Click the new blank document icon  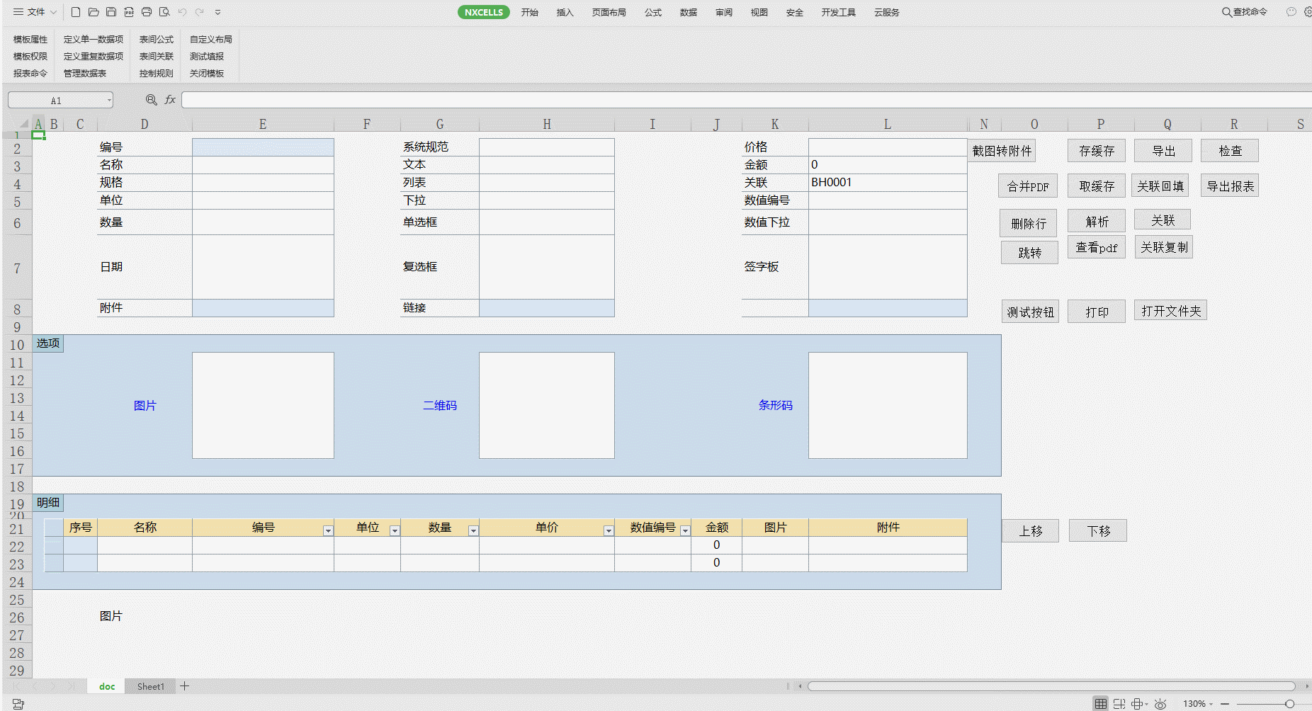[x=76, y=12]
